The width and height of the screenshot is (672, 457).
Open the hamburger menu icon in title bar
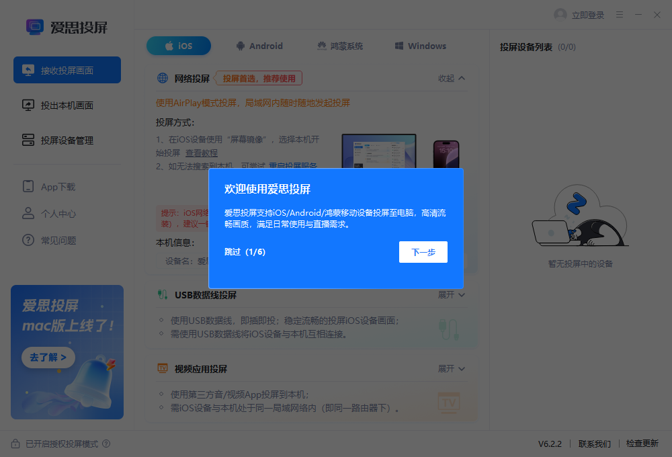620,15
